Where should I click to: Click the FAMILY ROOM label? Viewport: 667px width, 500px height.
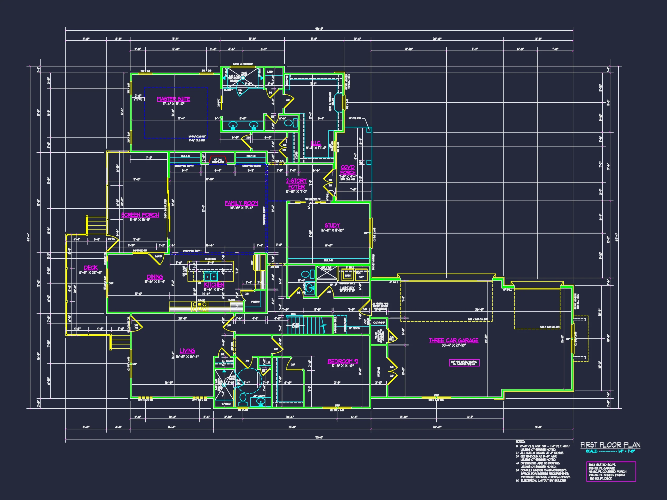coord(242,203)
